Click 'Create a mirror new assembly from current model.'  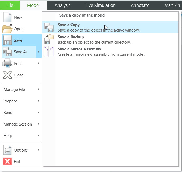(102, 54)
